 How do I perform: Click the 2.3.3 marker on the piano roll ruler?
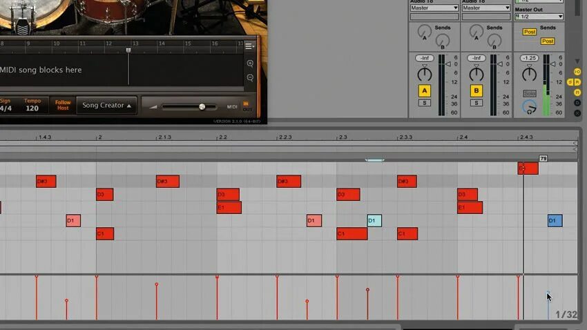[406, 137]
